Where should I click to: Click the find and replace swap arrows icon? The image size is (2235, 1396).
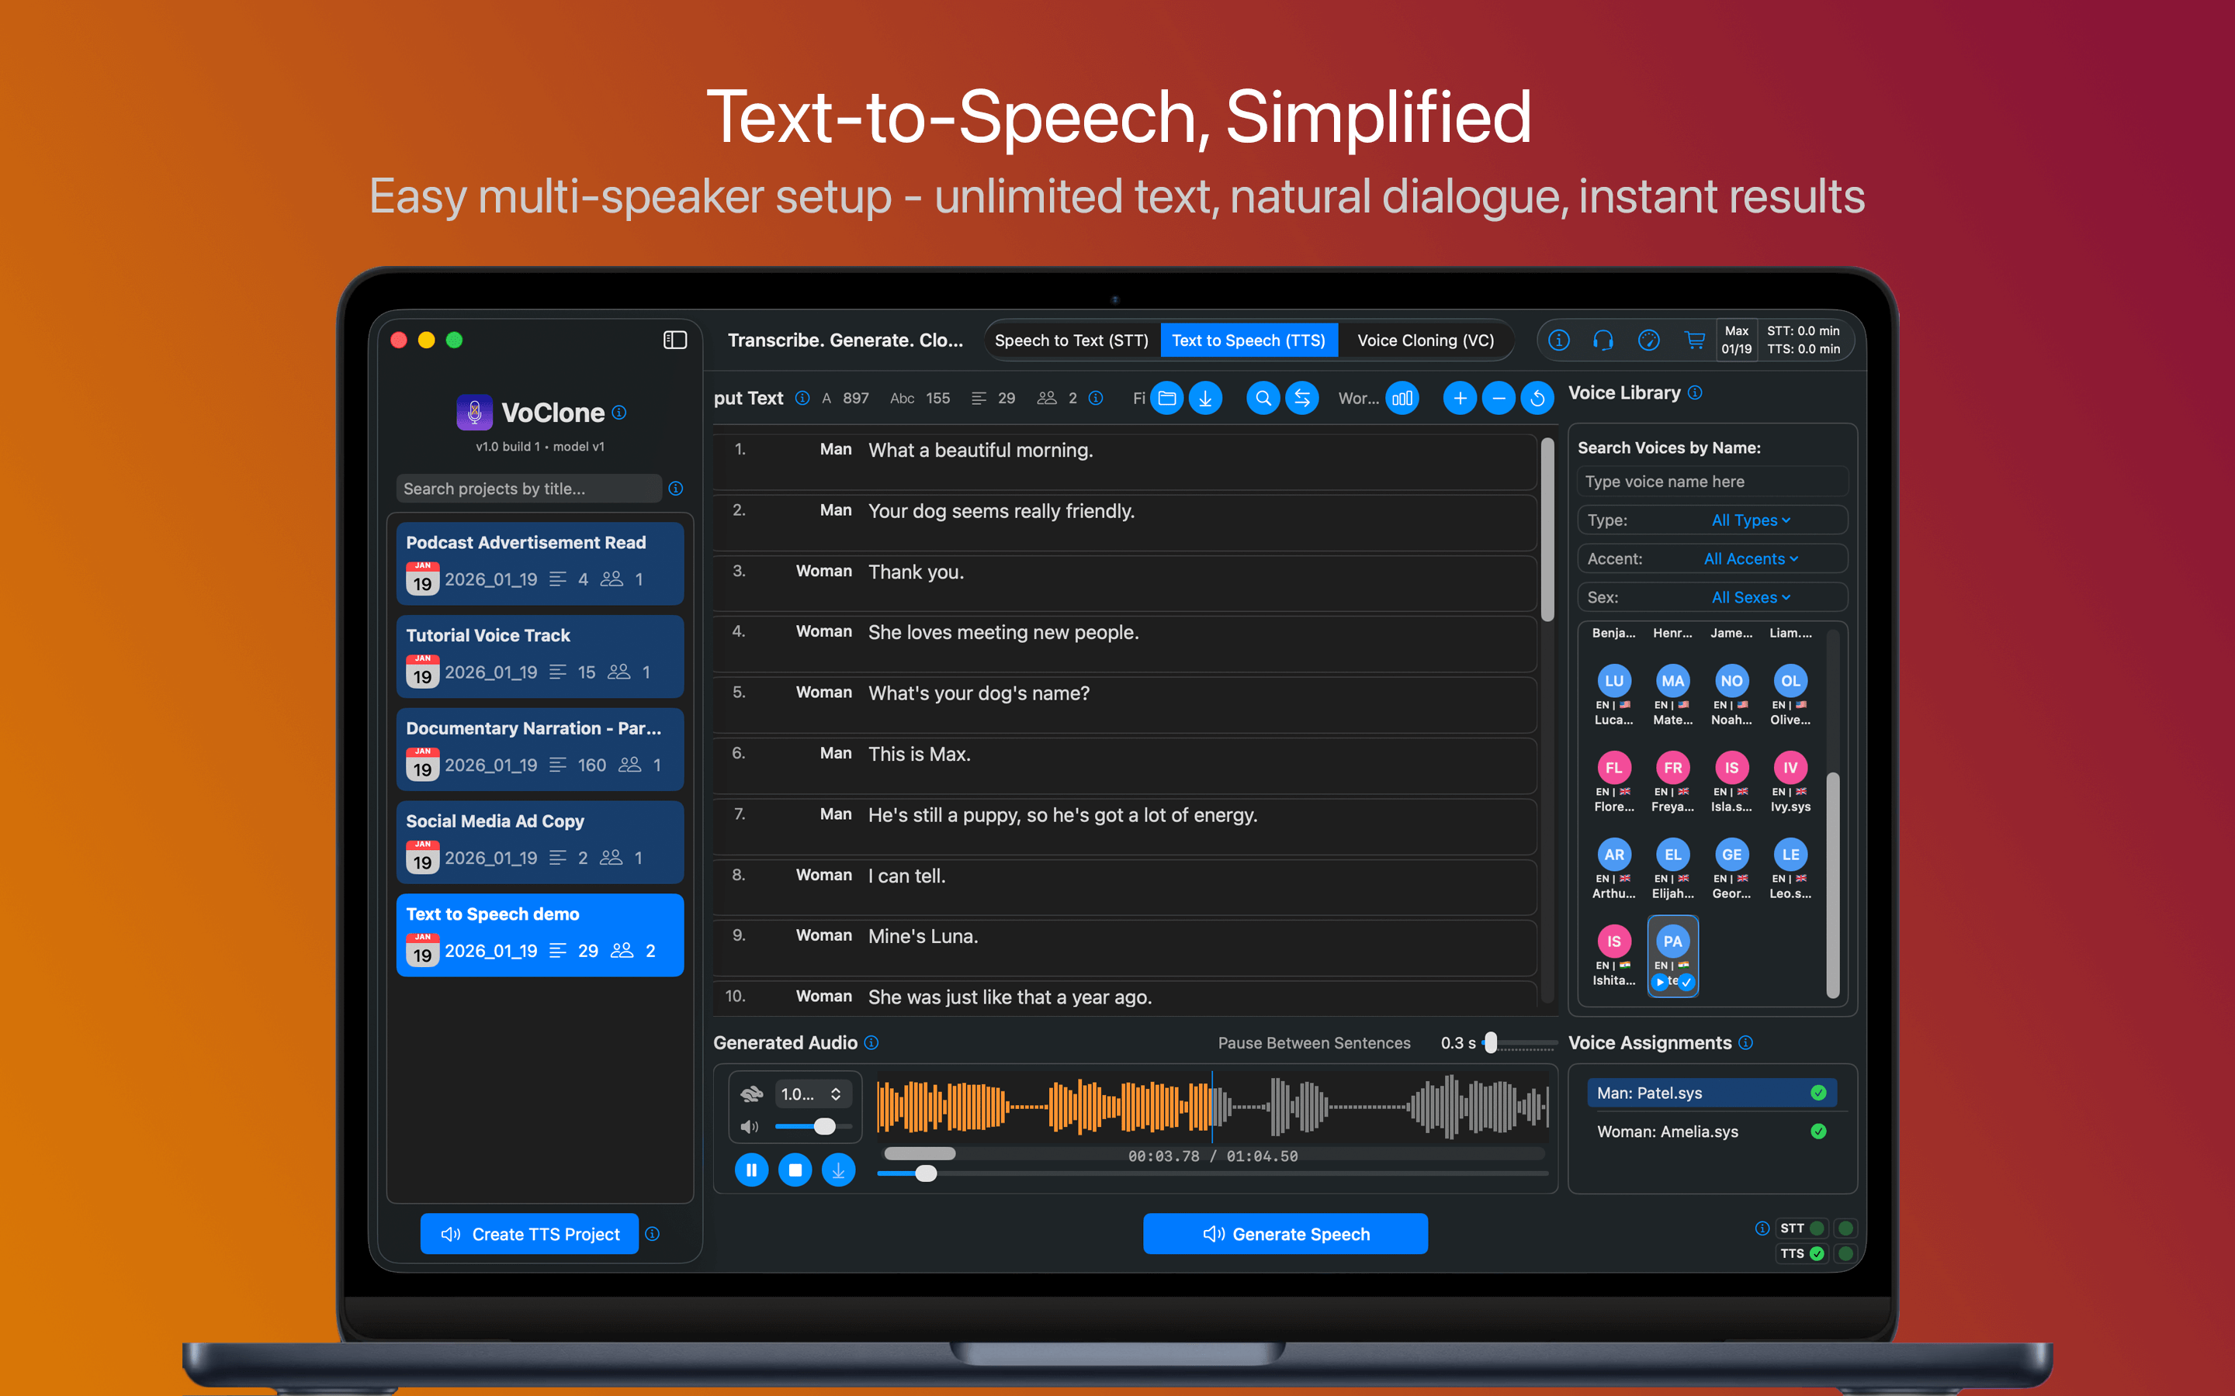pos(1301,398)
